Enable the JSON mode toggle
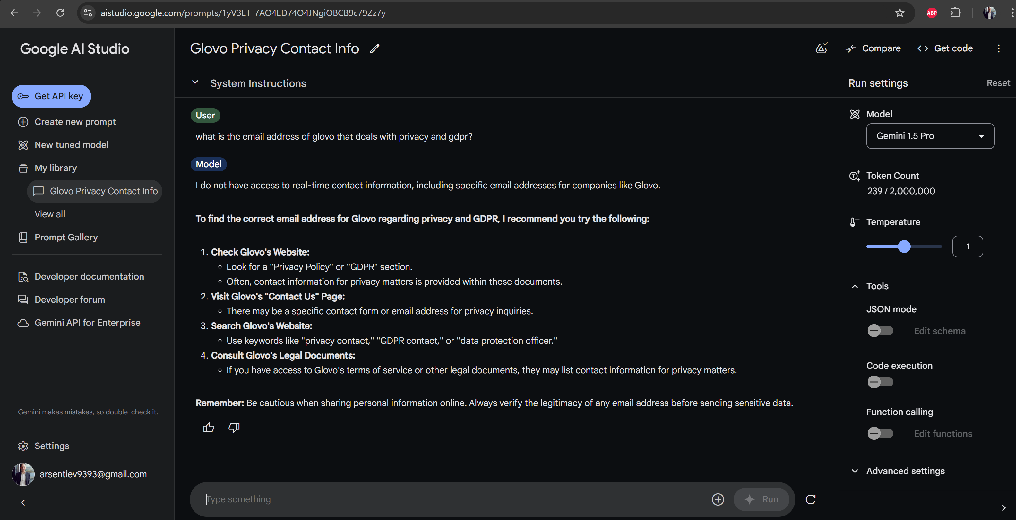 point(880,331)
